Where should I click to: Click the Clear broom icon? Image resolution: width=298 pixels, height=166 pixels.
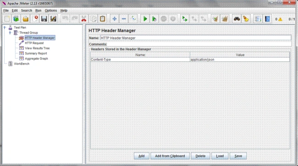(x=215, y=19)
